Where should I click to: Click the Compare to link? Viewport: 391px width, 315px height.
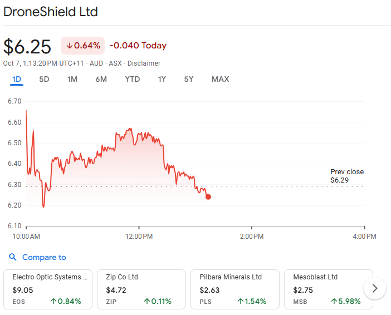44,257
